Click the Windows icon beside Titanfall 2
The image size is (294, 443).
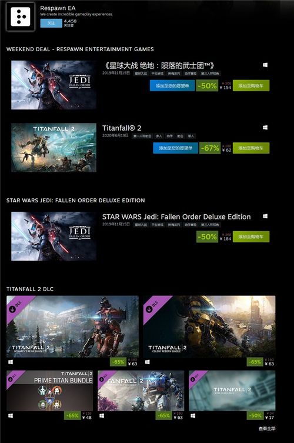click(x=265, y=128)
